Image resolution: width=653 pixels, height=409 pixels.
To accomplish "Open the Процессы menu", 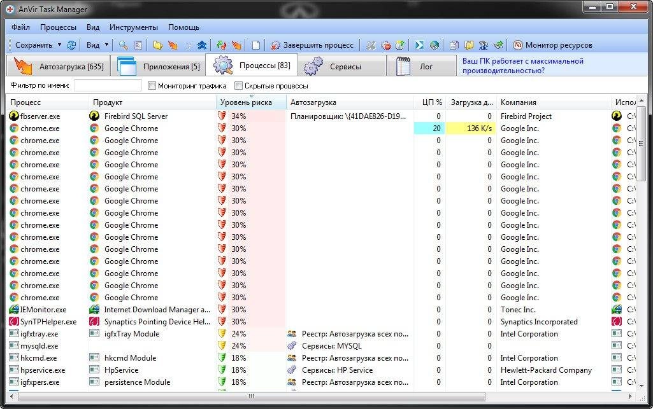I will pyautogui.click(x=59, y=27).
